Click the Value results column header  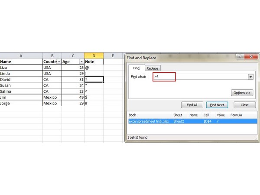tap(222, 115)
